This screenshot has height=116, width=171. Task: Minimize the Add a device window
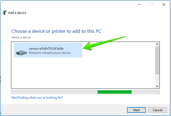click(139, 5)
